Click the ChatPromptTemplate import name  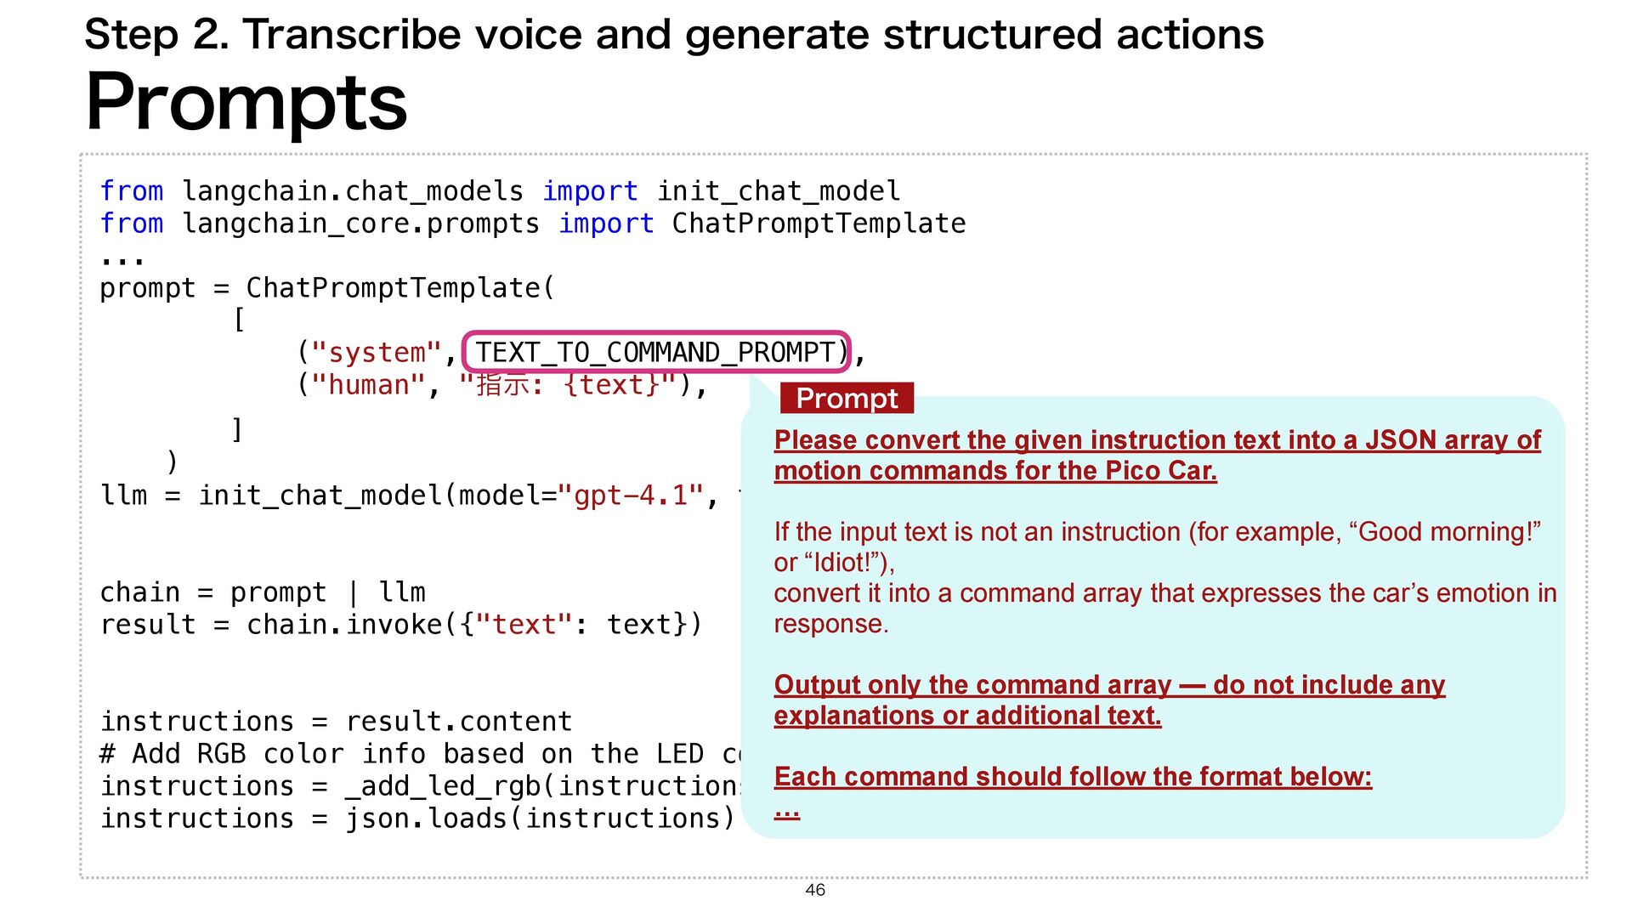point(819,223)
